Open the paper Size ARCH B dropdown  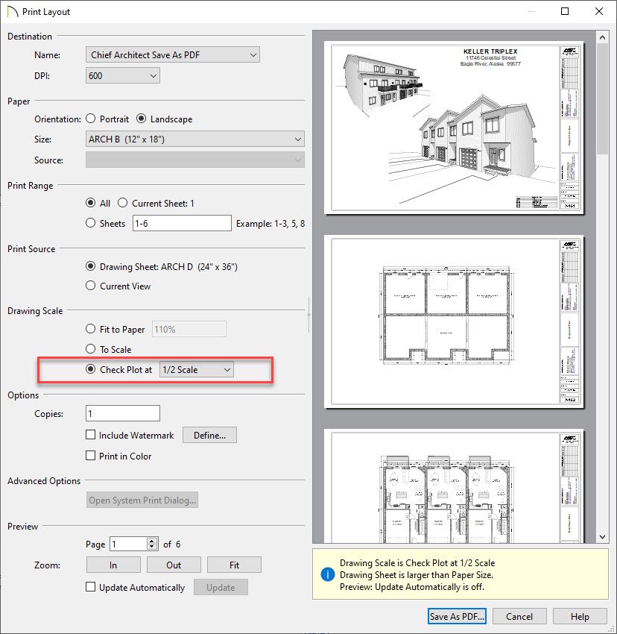coord(195,139)
